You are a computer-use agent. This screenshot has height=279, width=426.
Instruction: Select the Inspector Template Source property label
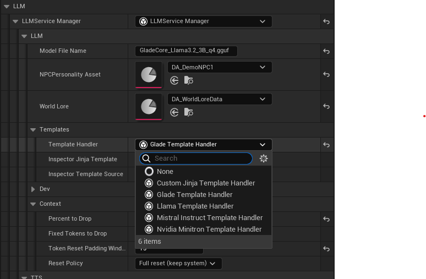point(85,174)
